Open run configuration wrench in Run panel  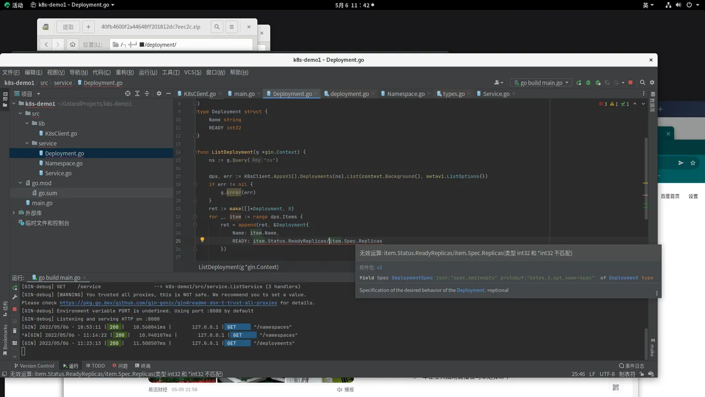pyautogui.click(x=15, y=297)
